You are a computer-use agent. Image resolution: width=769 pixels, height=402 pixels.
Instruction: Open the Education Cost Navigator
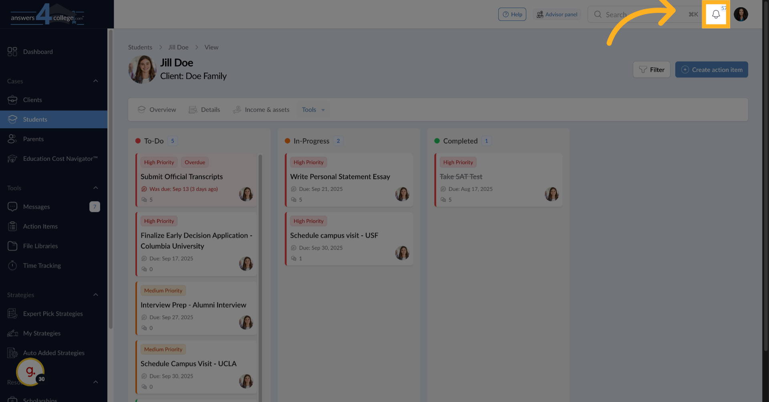[60, 158]
